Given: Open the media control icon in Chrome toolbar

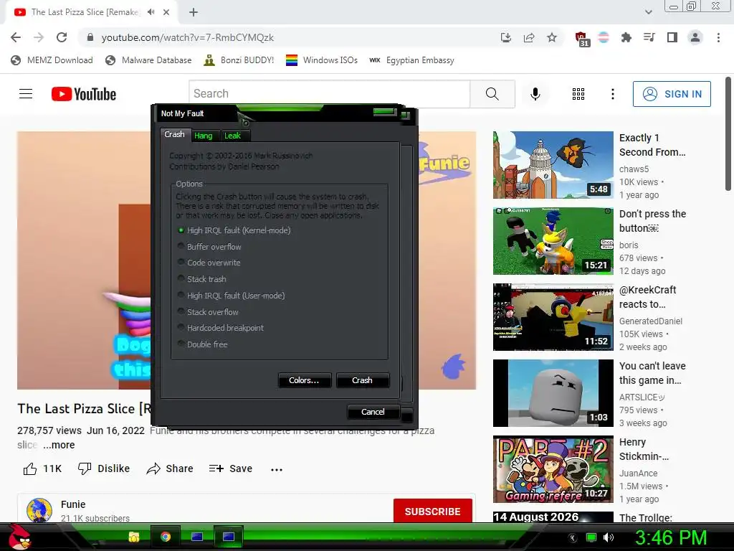Looking at the screenshot, I should tap(649, 37).
